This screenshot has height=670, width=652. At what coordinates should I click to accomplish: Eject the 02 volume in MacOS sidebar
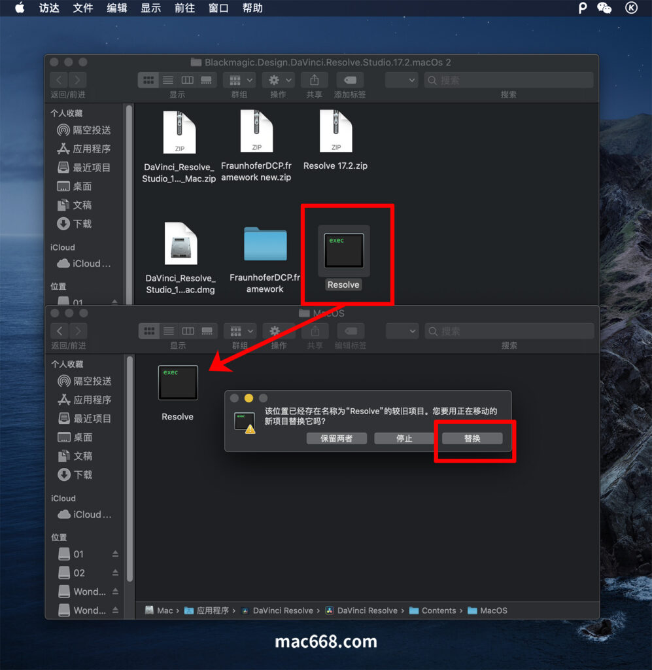[115, 573]
